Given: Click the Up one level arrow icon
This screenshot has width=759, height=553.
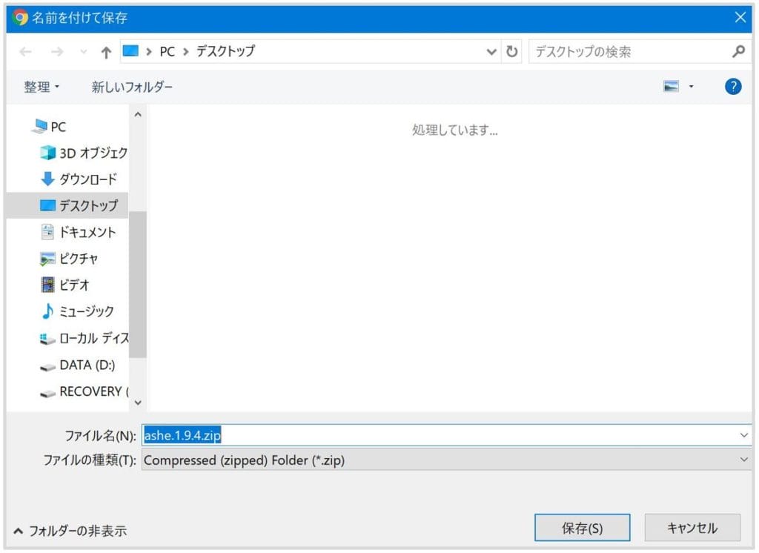Looking at the screenshot, I should (106, 52).
